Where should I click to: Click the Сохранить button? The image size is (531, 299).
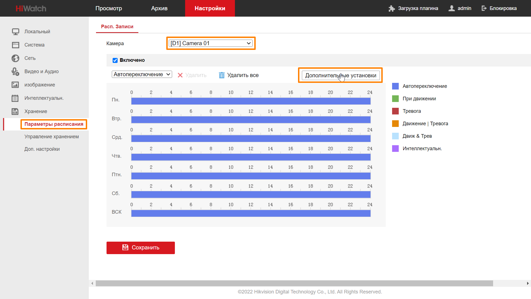pyautogui.click(x=141, y=248)
